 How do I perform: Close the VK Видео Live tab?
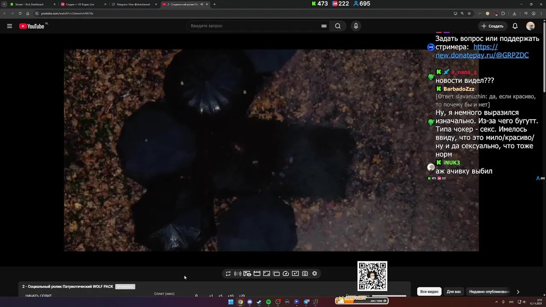tap(105, 4)
